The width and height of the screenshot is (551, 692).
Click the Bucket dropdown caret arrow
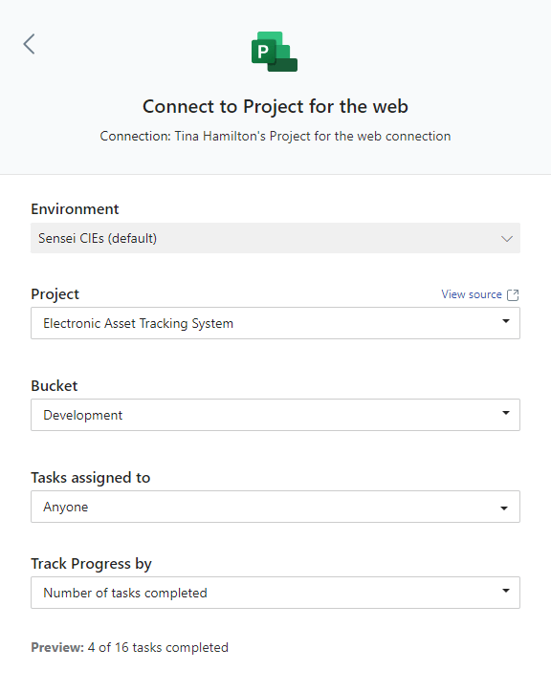tap(506, 413)
